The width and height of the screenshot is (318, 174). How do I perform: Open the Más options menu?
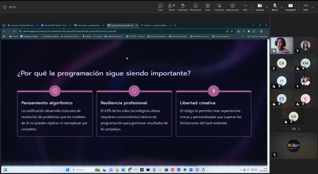[245, 6]
